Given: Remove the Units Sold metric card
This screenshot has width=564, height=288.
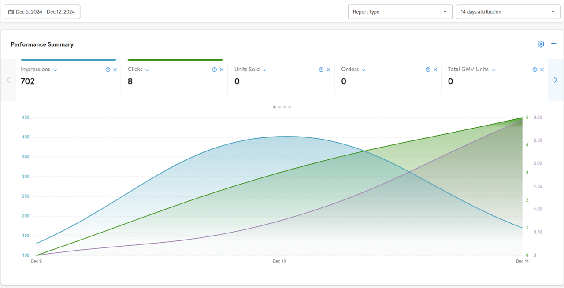Looking at the screenshot, I should point(328,70).
